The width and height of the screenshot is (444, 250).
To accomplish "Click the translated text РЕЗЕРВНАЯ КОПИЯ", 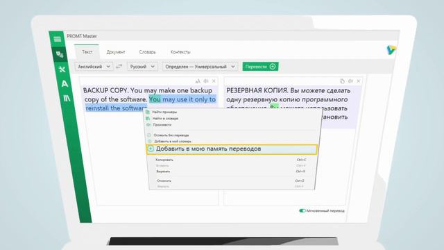I will [257, 91].
